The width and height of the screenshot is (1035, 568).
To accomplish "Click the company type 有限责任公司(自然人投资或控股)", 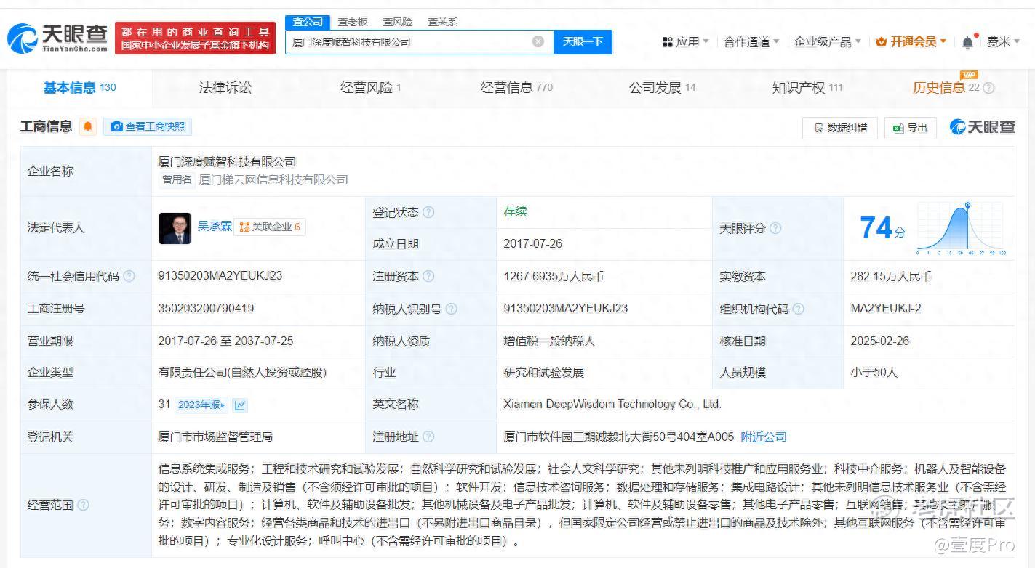I will point(243,373).
